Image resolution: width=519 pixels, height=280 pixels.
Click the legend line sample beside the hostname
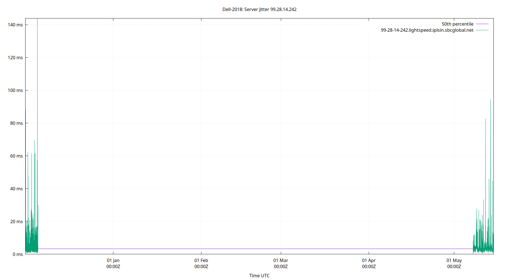tap(482, 30)
